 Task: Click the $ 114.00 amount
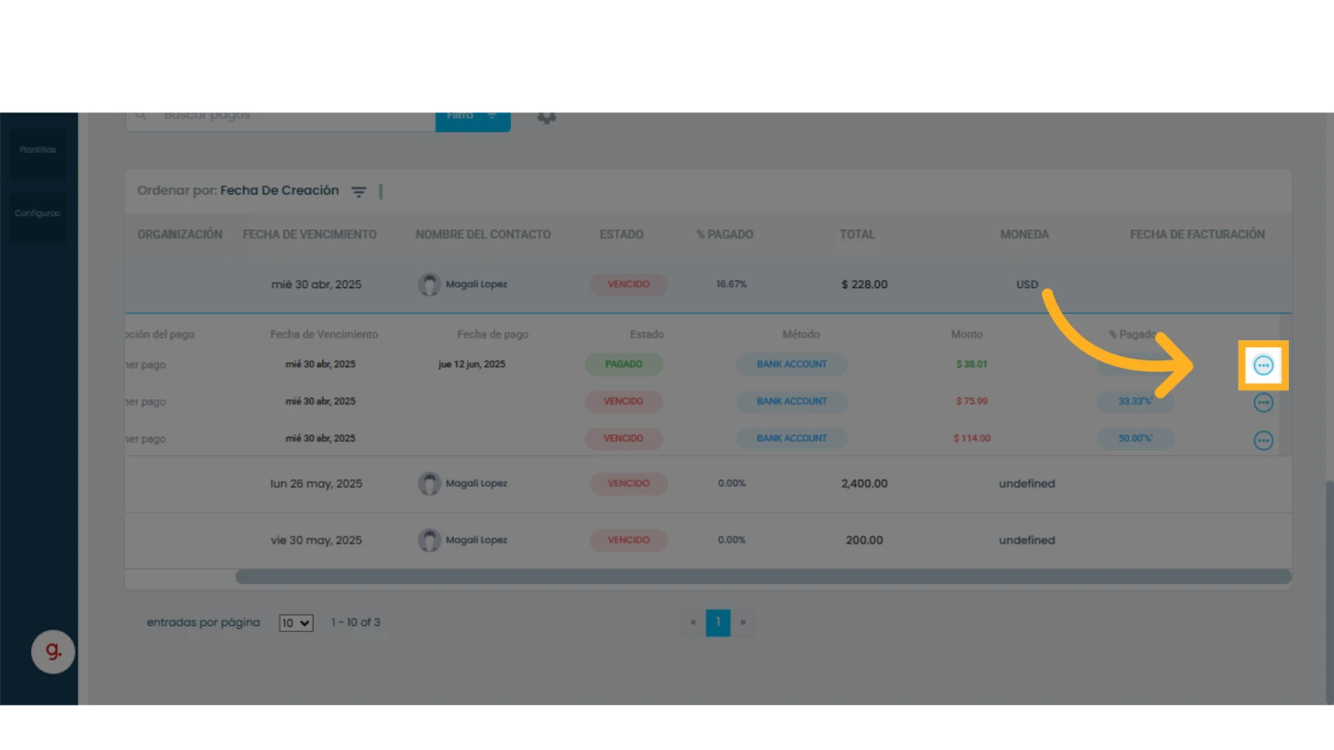972,438
